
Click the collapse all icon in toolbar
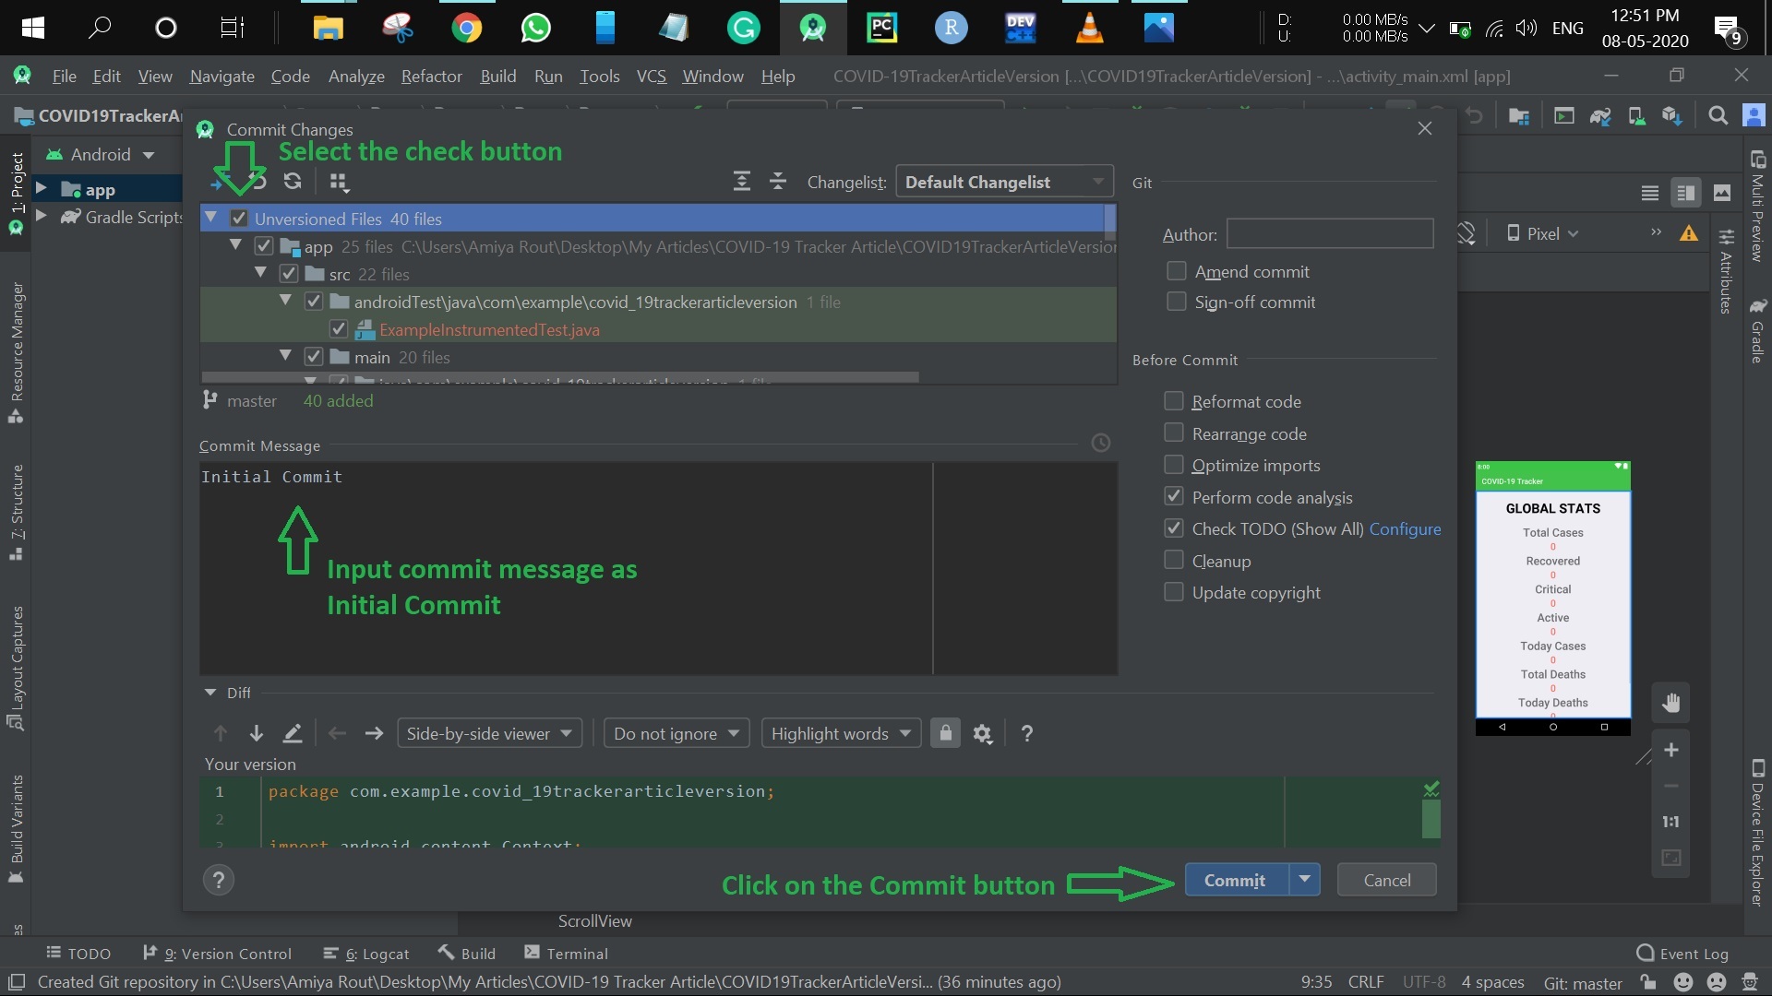[778, 181]
